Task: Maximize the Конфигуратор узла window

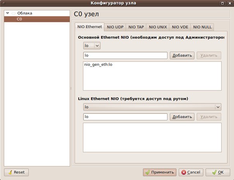Action: [222, 3]
